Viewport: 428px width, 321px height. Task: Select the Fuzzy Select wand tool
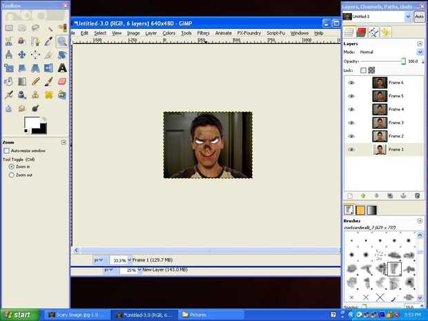coord(49,28)
